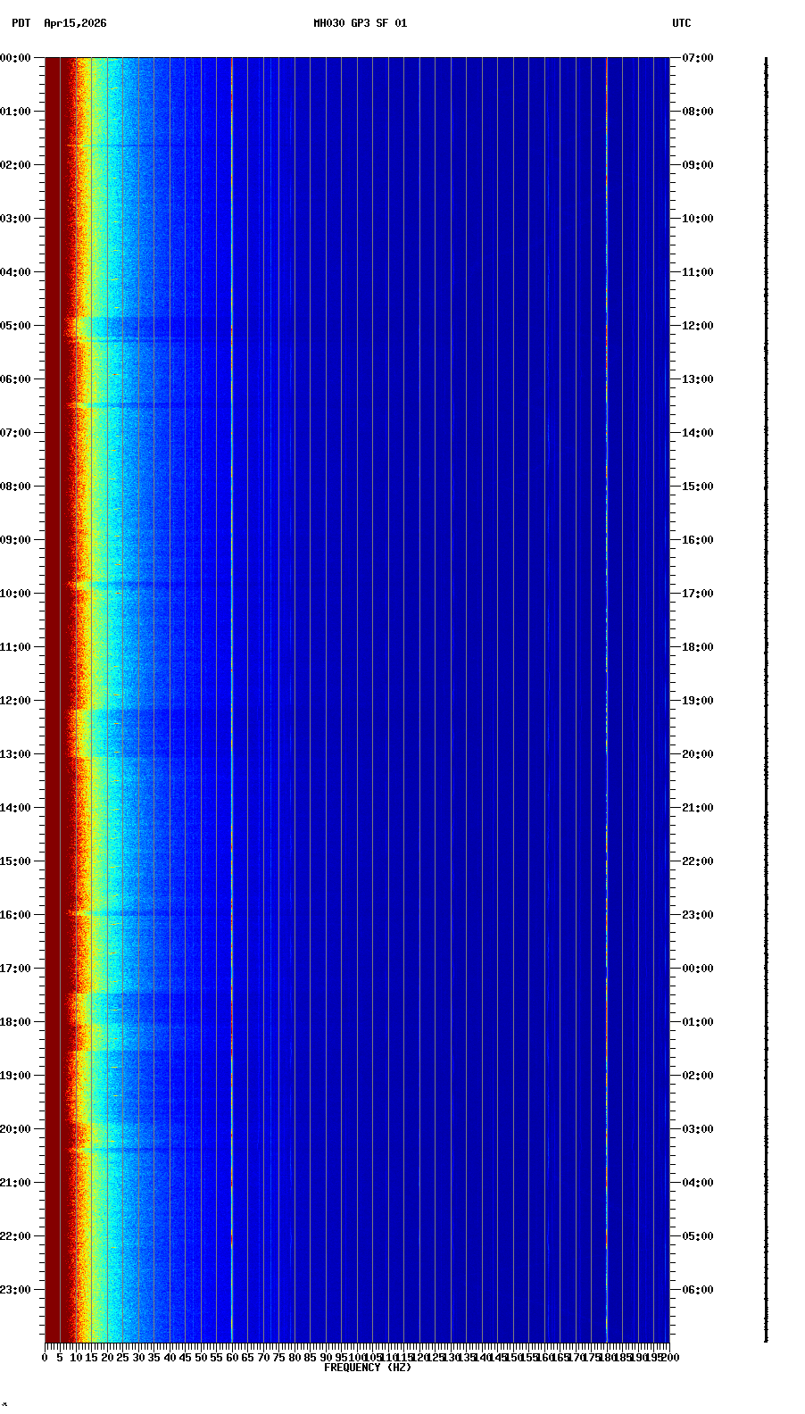Click the 06:00 UTC time label
Viewport: 805px width, 1414px height.
(698, 1290)
